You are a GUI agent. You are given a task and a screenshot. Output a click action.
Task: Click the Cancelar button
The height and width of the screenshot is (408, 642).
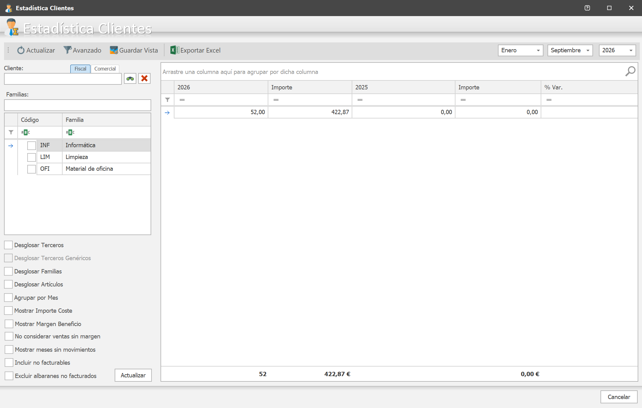coord(619,397)
